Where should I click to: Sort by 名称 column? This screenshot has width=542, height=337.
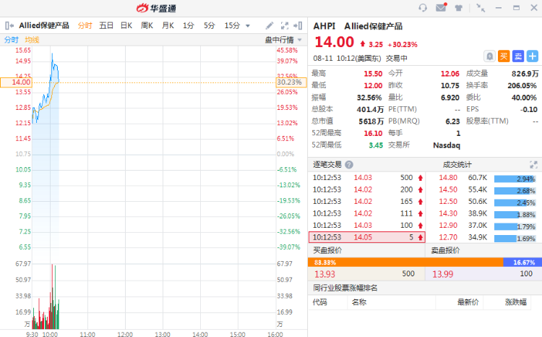[x=358, y=302]
